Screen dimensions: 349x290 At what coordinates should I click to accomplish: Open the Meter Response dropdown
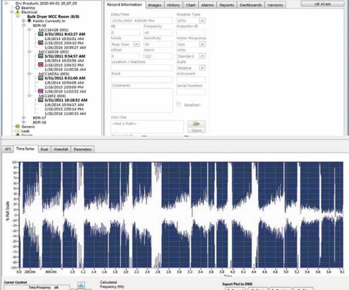202,44
